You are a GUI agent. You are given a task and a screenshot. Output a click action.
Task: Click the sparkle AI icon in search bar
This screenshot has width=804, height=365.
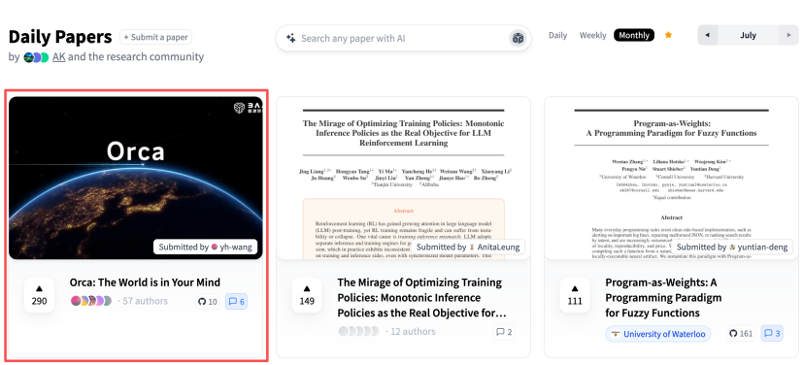[290, 39]
